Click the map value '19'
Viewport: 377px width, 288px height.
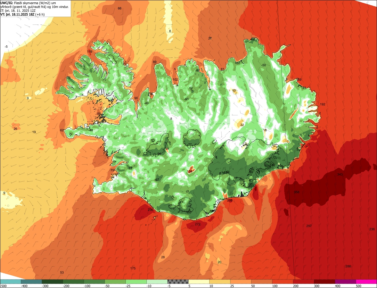pos(34,132)
